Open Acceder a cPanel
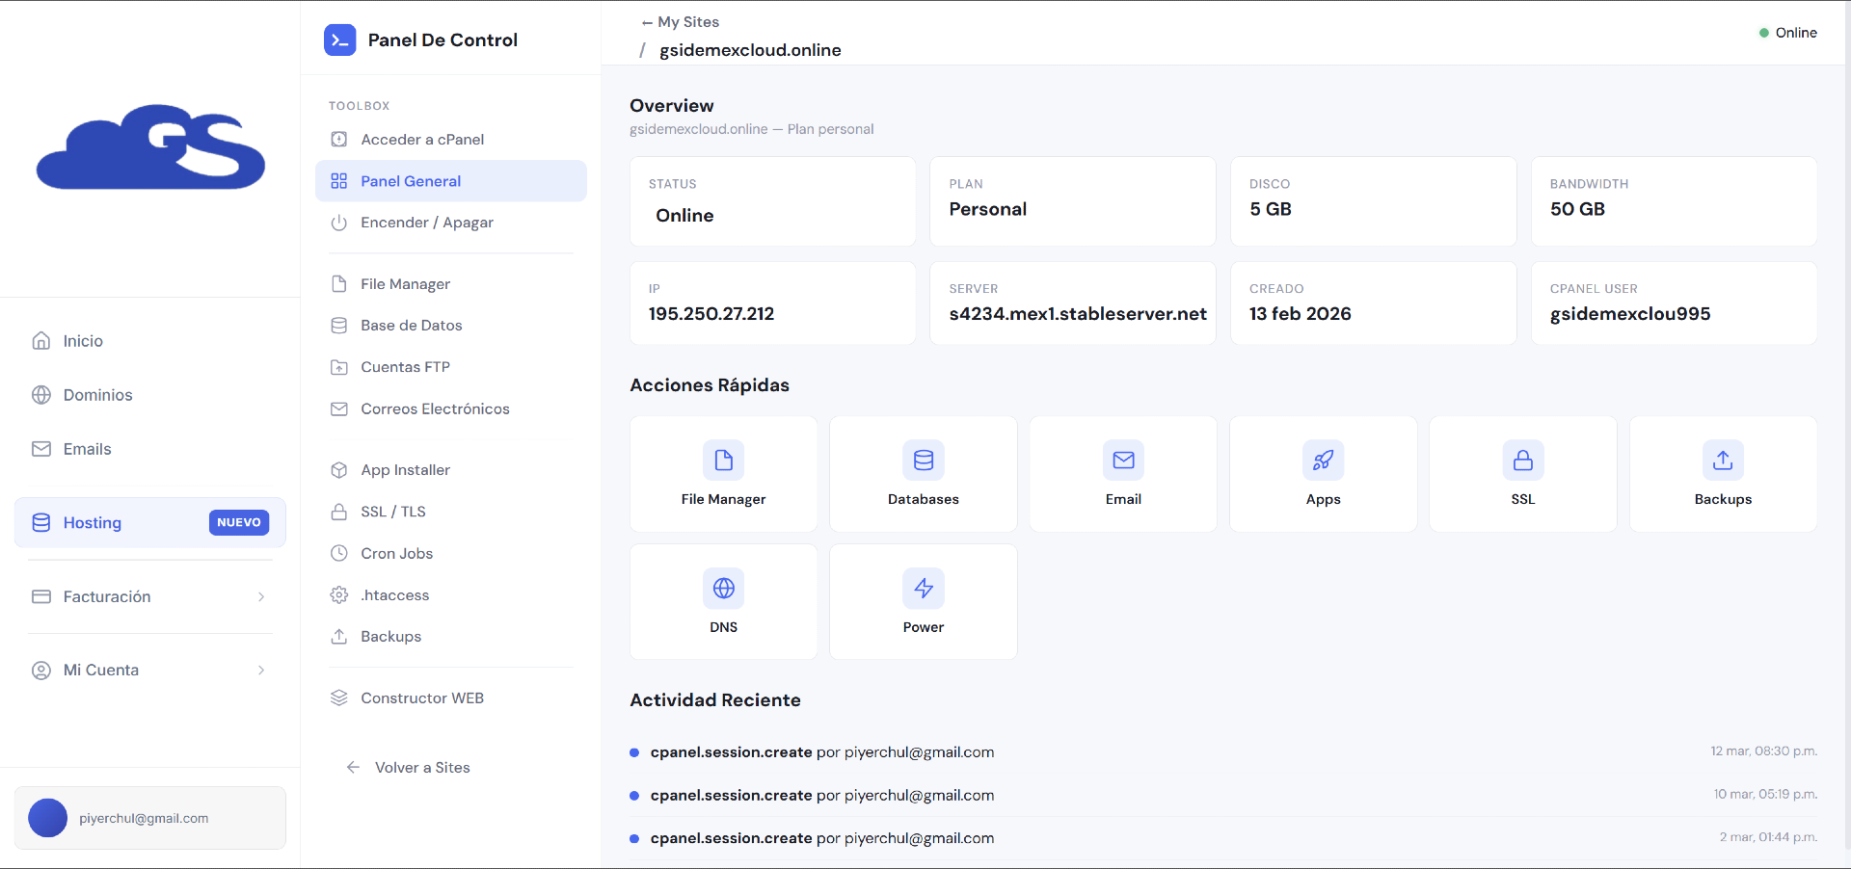The height and width of the screenshot is (869, 1851). pos(422,139)
